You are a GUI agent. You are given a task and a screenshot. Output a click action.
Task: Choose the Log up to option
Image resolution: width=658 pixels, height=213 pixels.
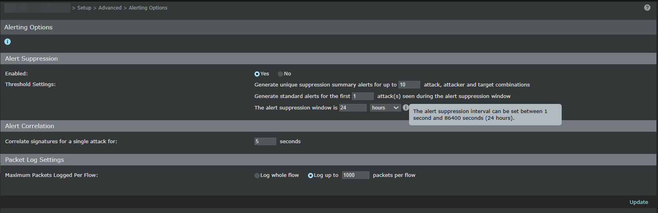coord(310,175)
